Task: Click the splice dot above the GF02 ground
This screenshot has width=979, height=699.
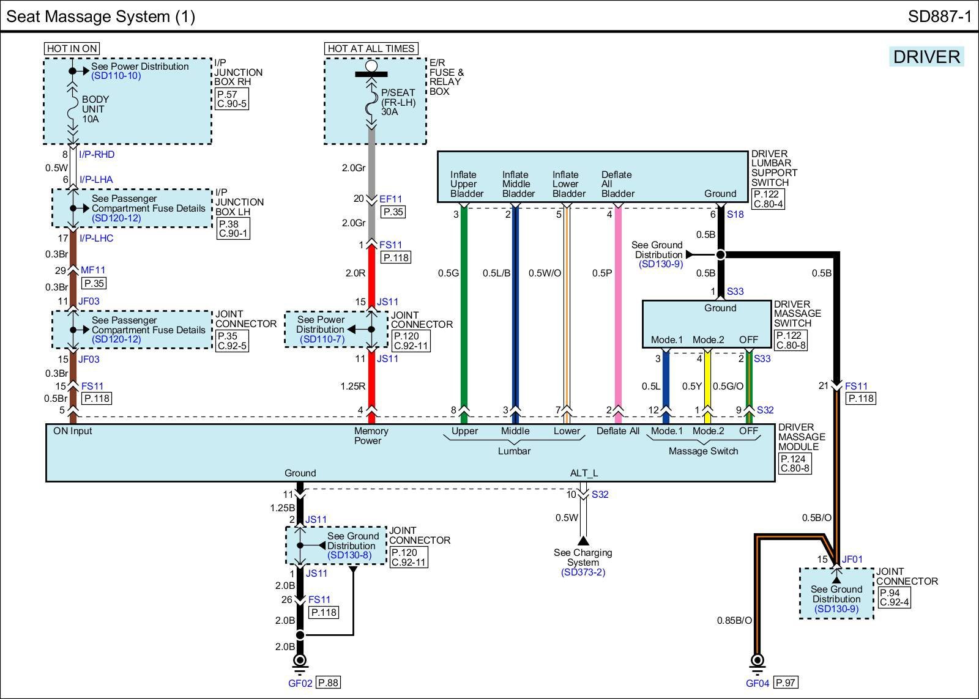Action: tap(300, 635)
